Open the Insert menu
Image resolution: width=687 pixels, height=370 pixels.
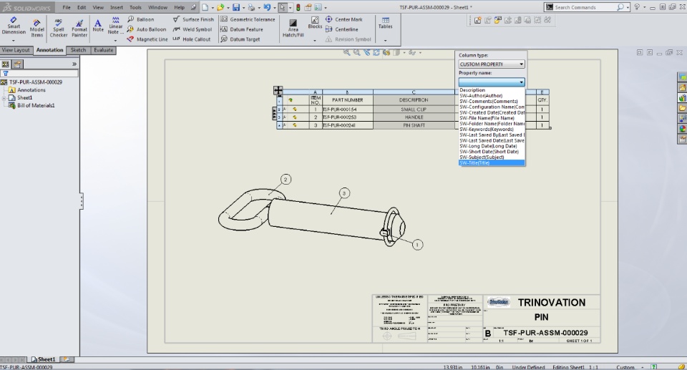117,7
